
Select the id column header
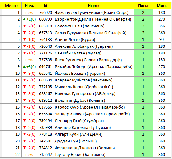point(46,6)
